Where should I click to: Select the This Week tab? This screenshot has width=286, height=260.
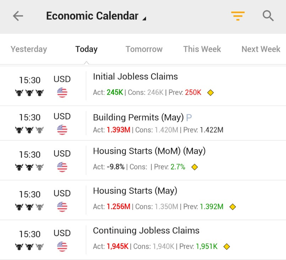202,49
